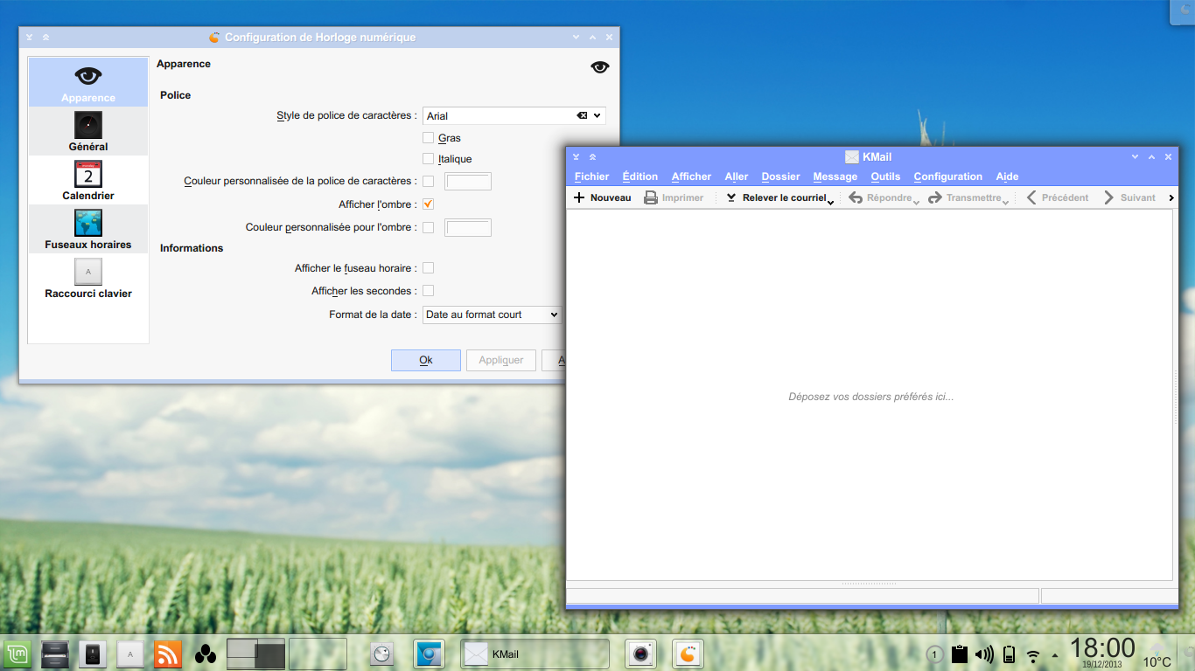The height and width of the screenshot is (671, 1195).
Task: Click the battery status tray icon
Action: pos(1009,654)
